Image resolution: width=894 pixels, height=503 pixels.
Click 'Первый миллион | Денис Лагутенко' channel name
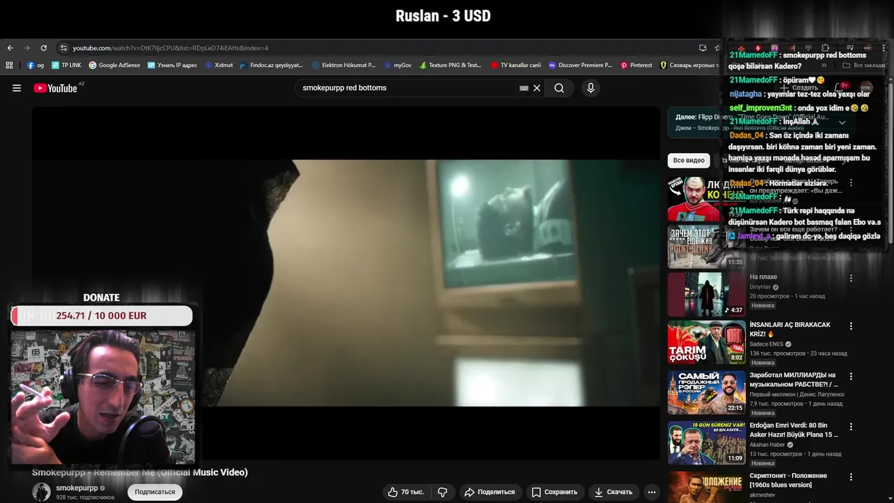pyautogui.click(x=797, y=395)
